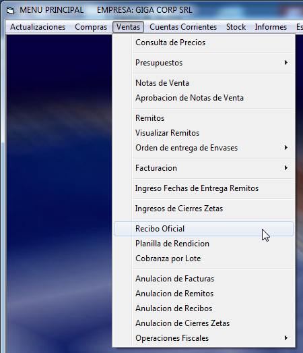Select Anulacion de Facturas
Screen dimensions: 303x353
[x=204, y=279]
